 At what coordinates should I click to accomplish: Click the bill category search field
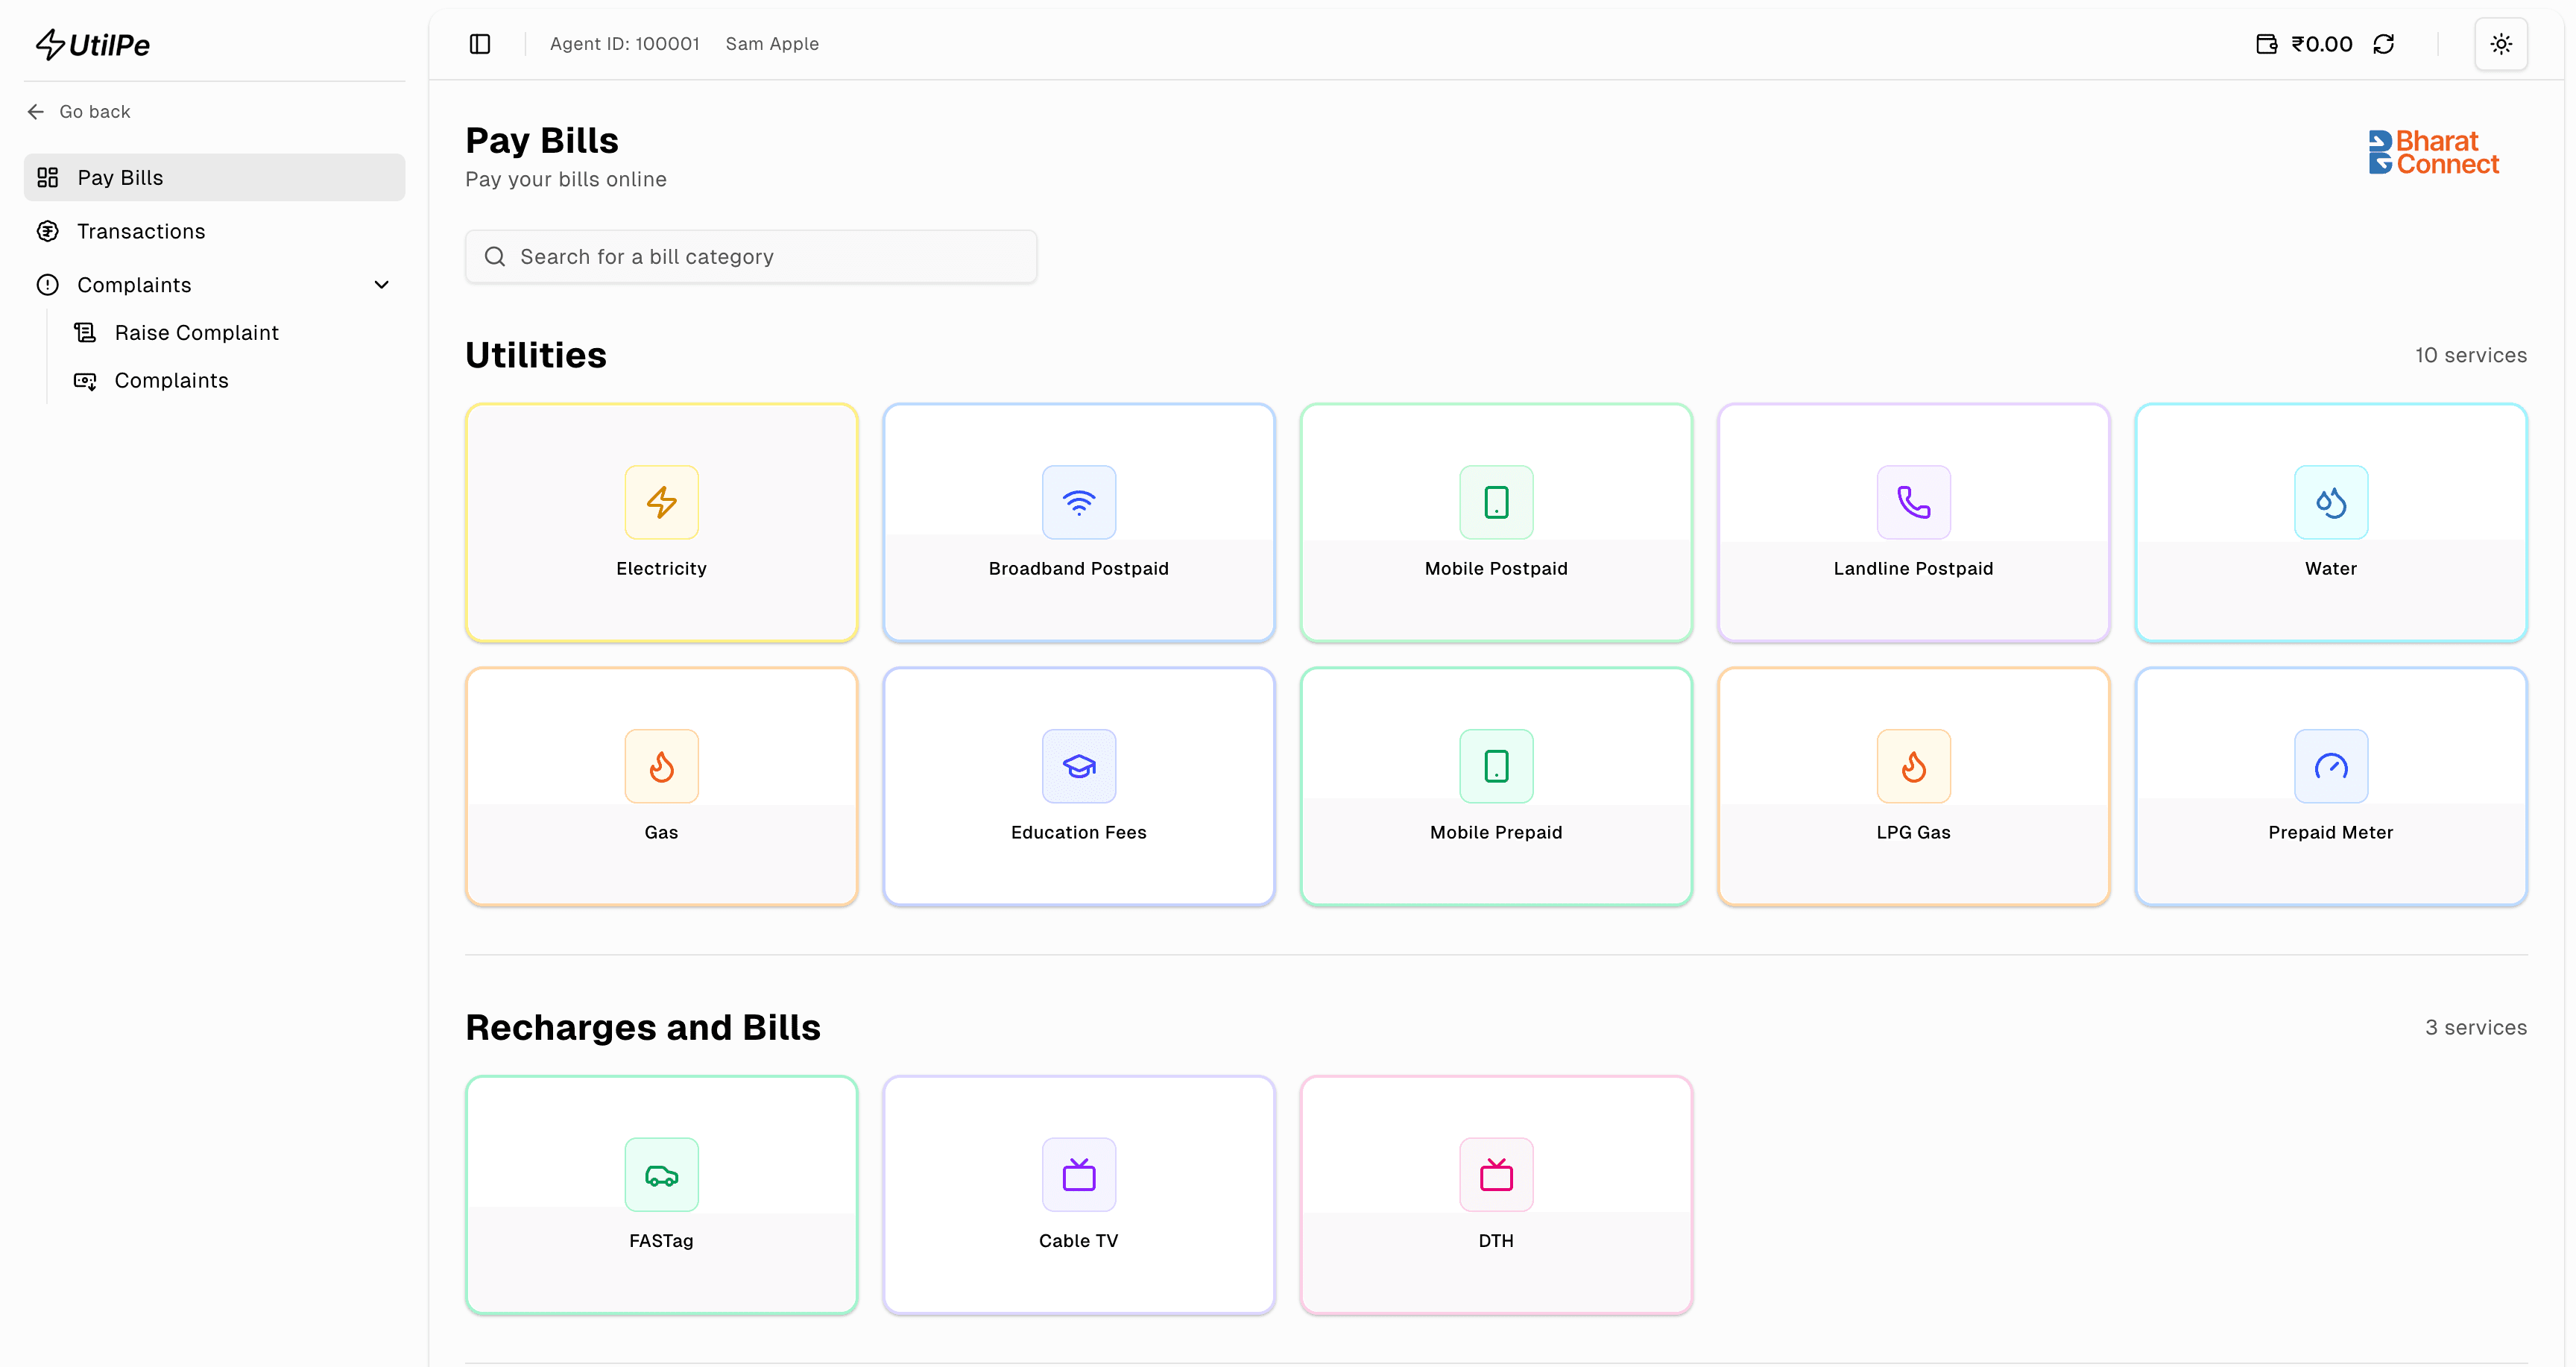750,256
